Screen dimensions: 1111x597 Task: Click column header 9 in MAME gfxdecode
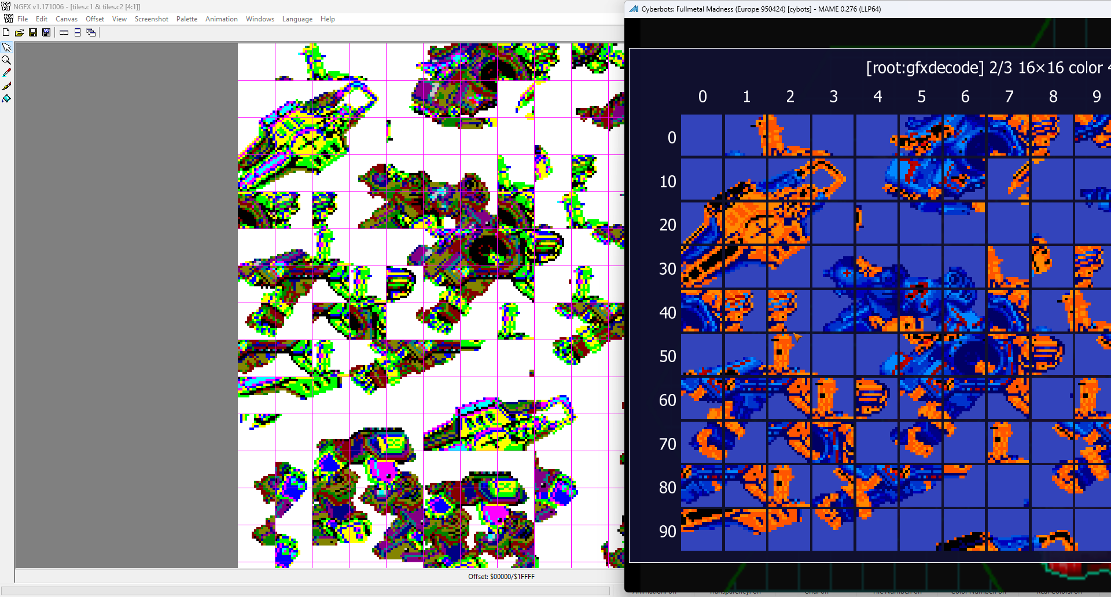pyautogui.click(x=1097, y=97)
